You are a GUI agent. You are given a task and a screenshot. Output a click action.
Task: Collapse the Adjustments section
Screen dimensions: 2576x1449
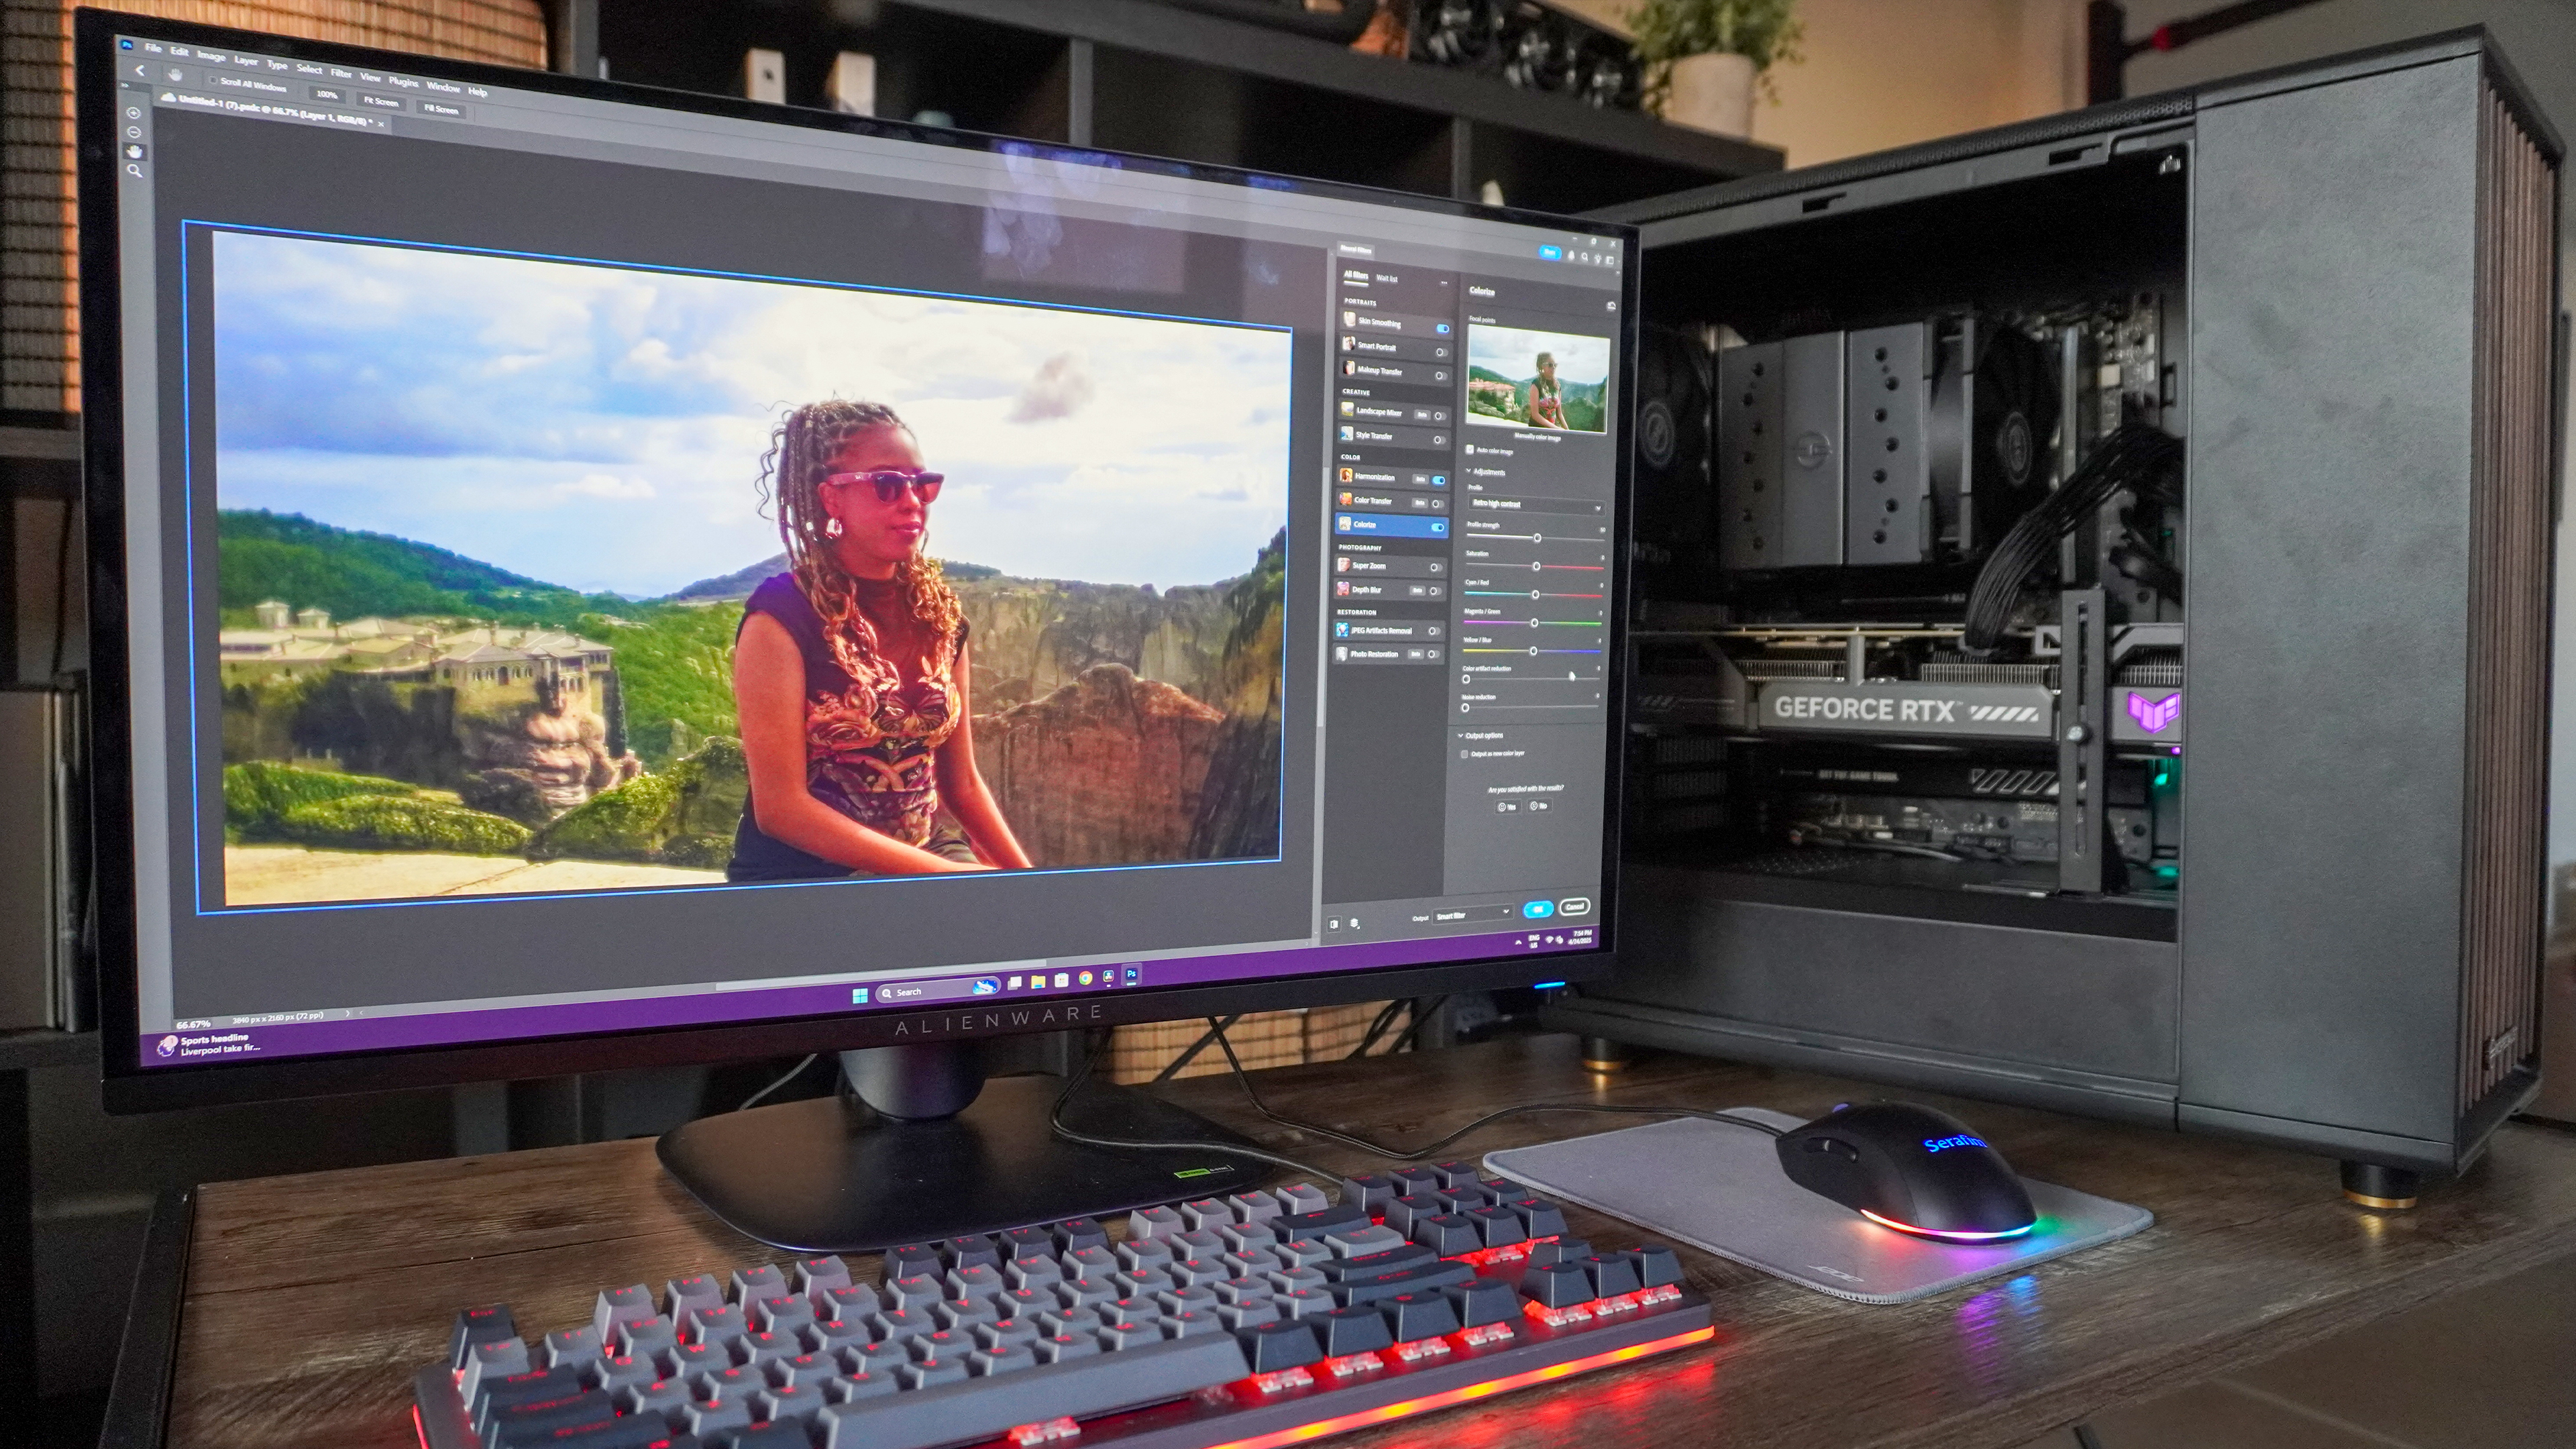pos(1468,471)
